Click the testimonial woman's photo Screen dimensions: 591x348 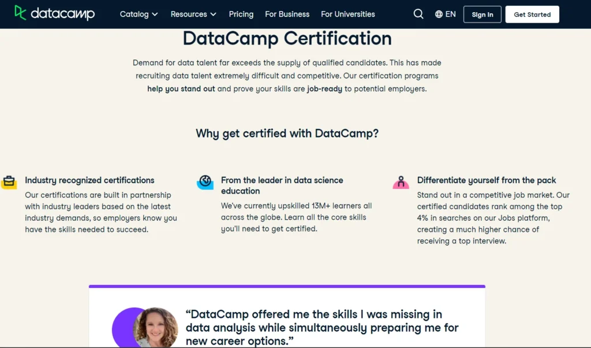155,327
